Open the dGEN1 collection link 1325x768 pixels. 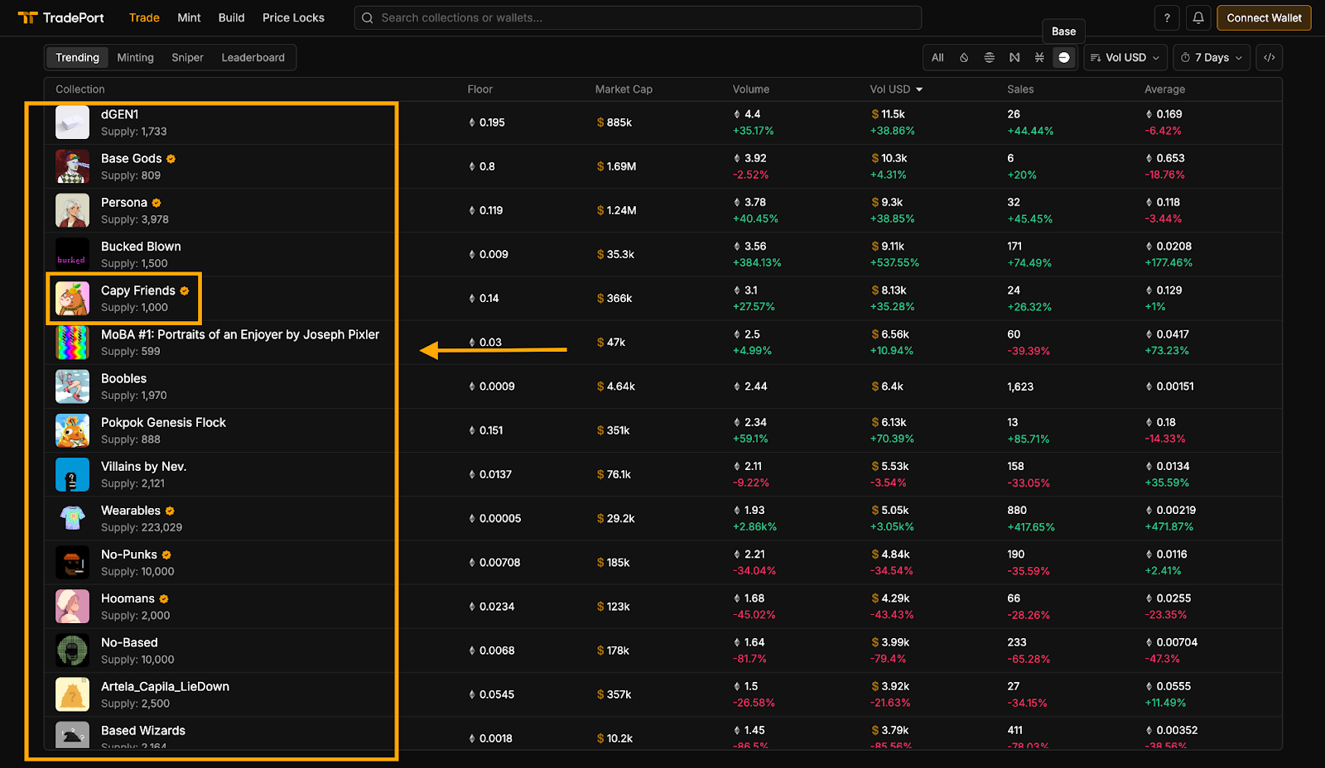point(119,114)
